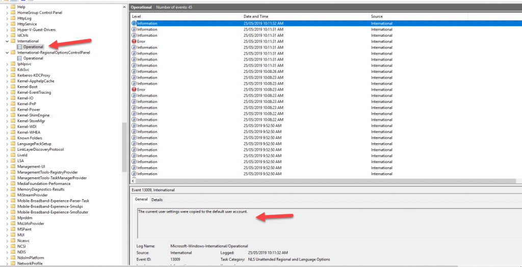Click the Error icon at 10:08:23 AM
Viewport: 522px width, 267px height.
pos(134,90)
